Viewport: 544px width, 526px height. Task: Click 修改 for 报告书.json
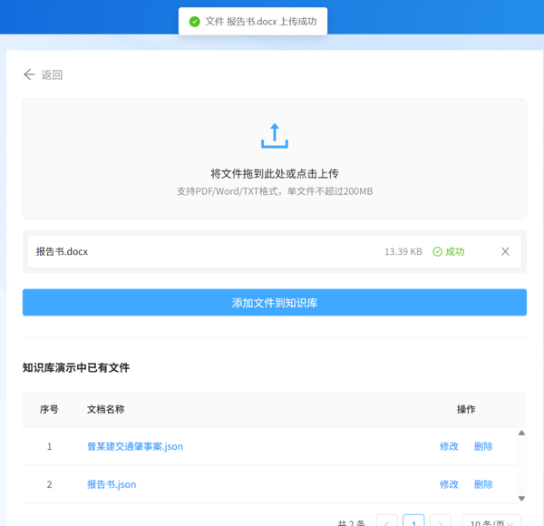point(449,484)
